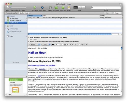Click the note body vertical scrollbar
This screenshot has height=102, width=127.
122,48
